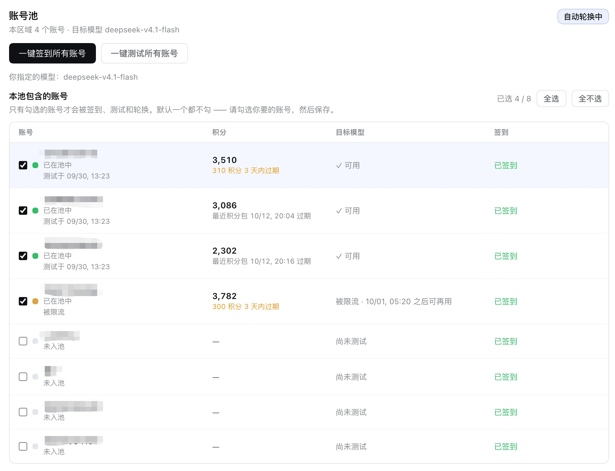Viewport: 615px width, 471px height.
Task: Check the second 未入池 account checkbox
Action: [23, 377]
